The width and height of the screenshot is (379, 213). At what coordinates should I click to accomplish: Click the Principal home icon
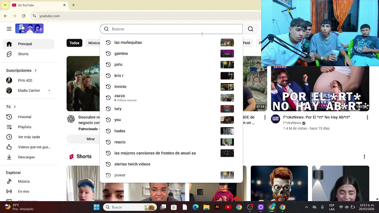(x=9, y=44)
